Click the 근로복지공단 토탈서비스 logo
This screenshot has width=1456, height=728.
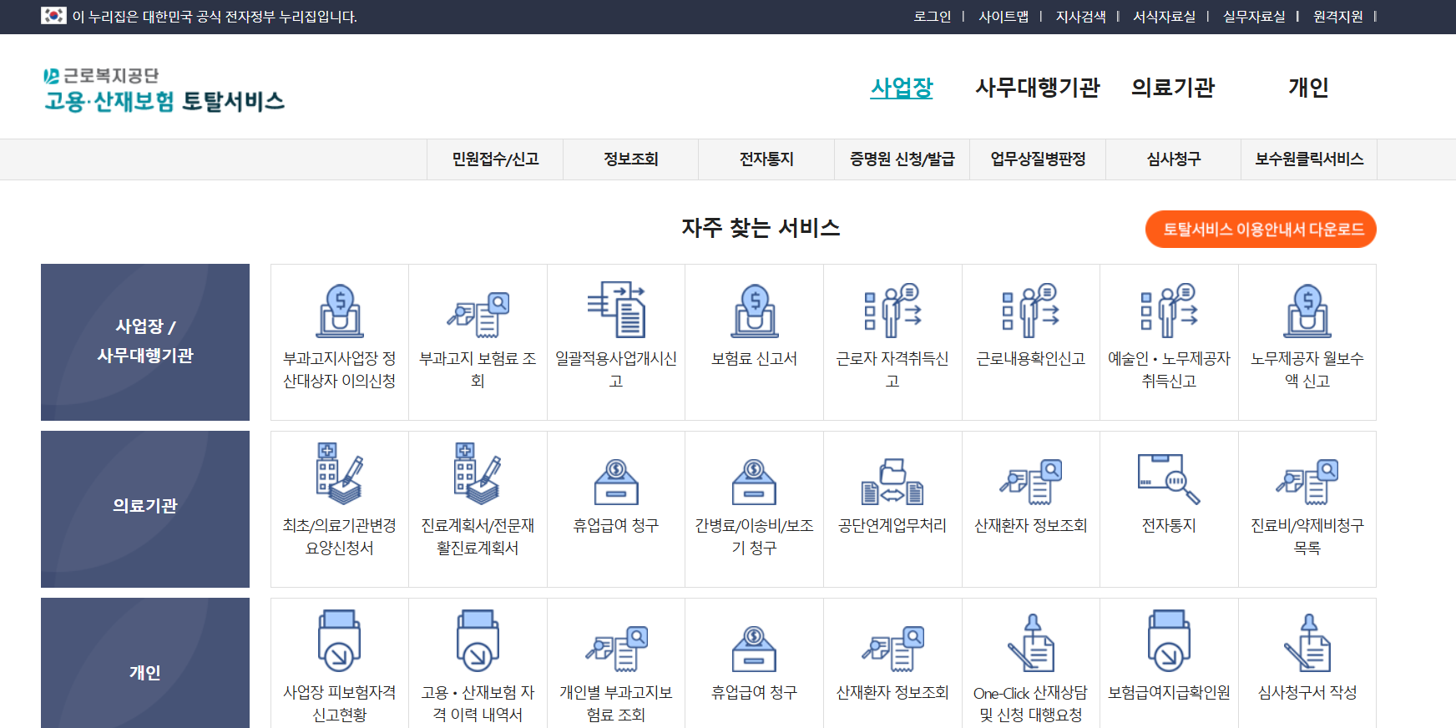coord(164,89)
